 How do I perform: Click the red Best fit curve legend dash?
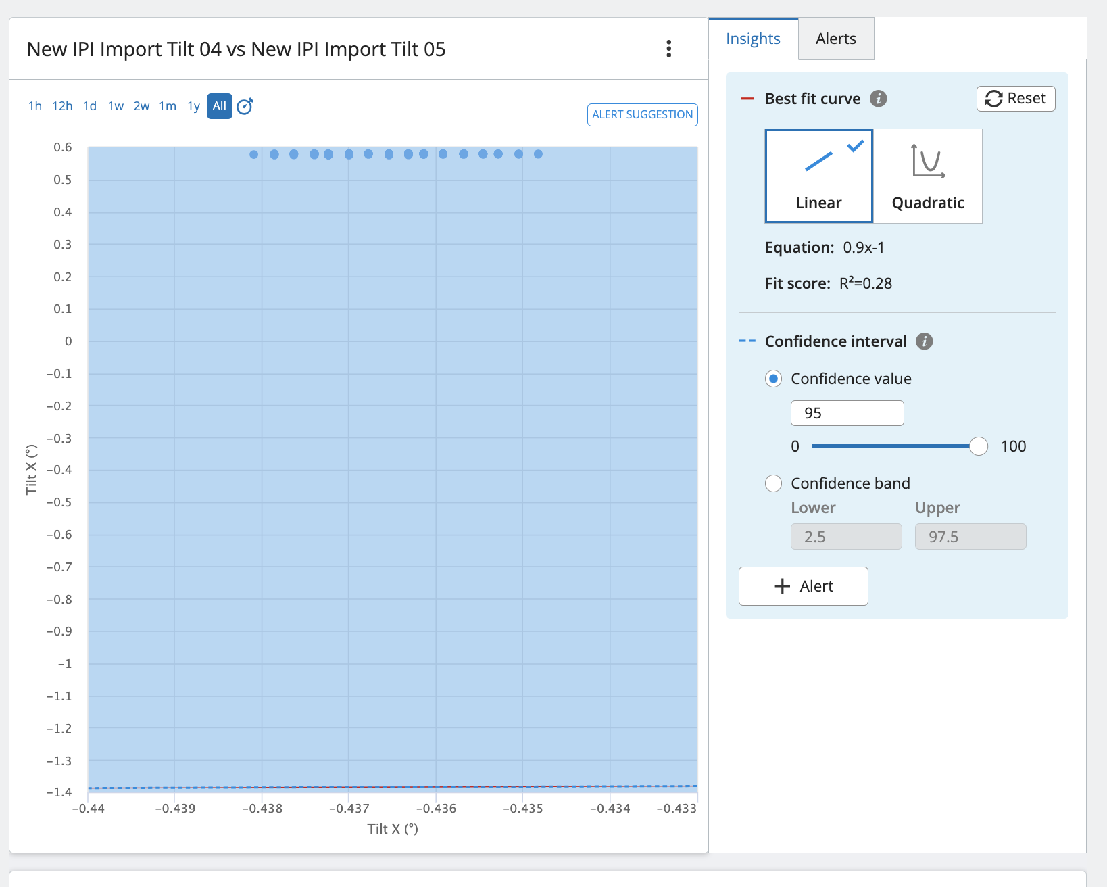[747, 99]
